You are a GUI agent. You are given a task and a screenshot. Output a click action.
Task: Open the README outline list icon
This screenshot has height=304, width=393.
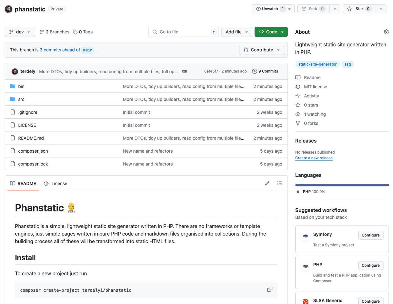pyautogui.click(x=279, y=183)
